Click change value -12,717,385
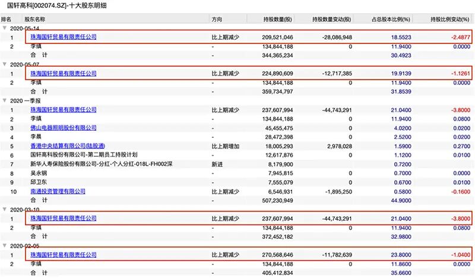 click(337, 74)
